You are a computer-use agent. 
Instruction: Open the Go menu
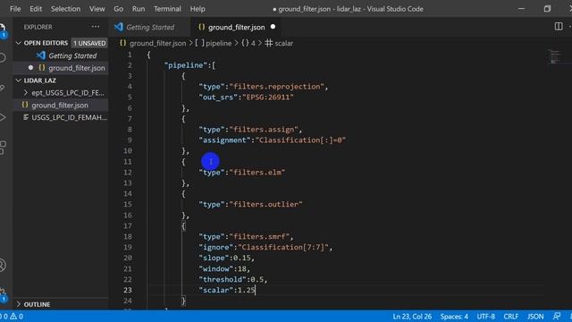(x=119, y=9)
